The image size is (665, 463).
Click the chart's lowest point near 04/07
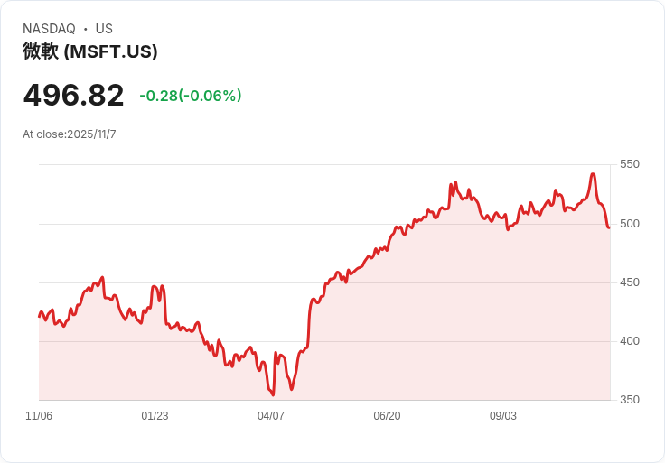(x=273, y=394)
